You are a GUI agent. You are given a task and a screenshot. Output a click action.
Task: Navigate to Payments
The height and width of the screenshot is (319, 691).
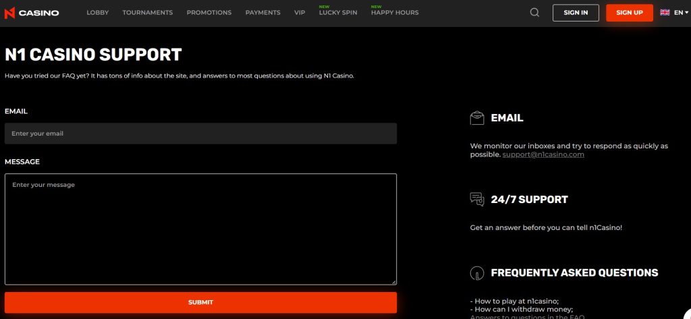pos(262,13)
